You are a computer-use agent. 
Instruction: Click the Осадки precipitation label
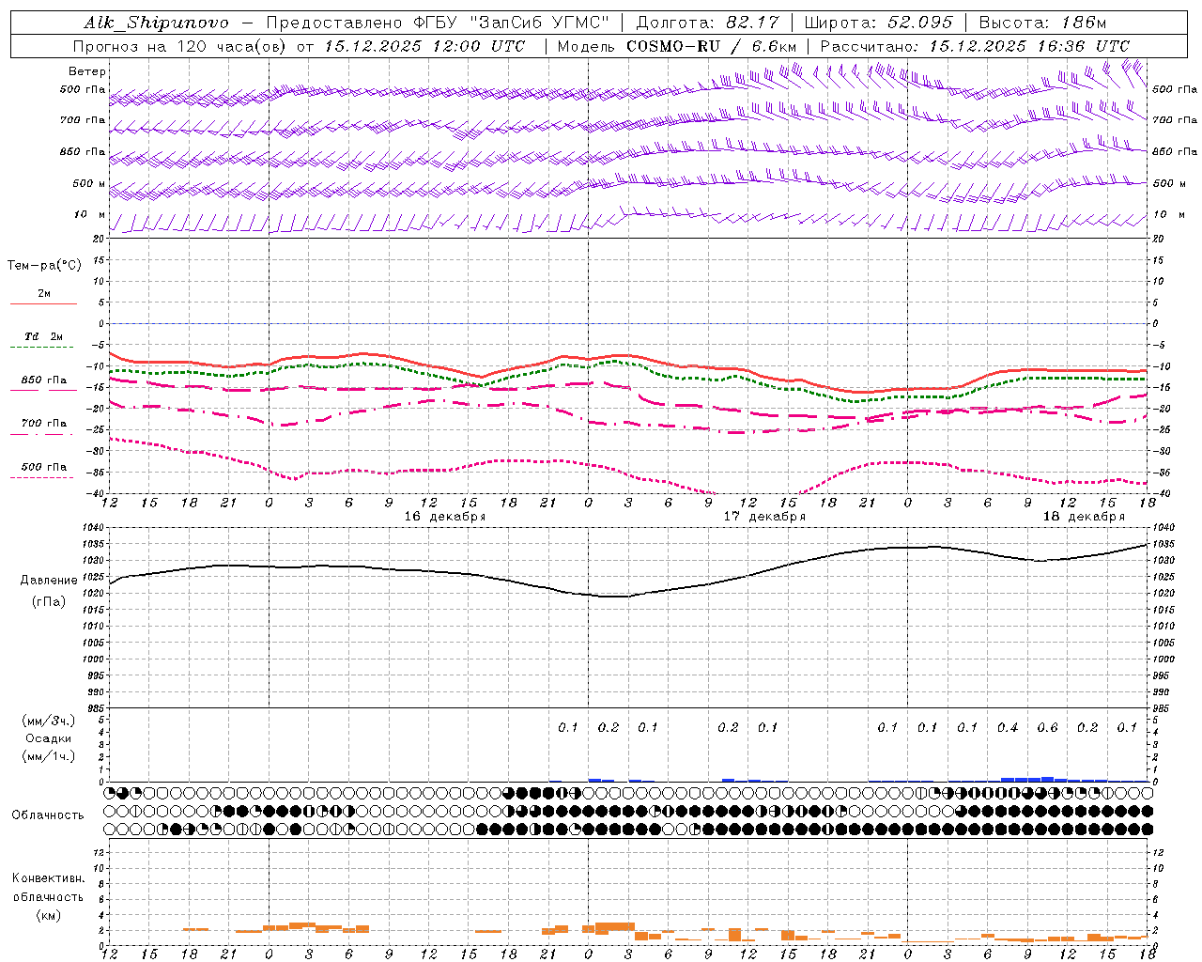pos(49,738)
